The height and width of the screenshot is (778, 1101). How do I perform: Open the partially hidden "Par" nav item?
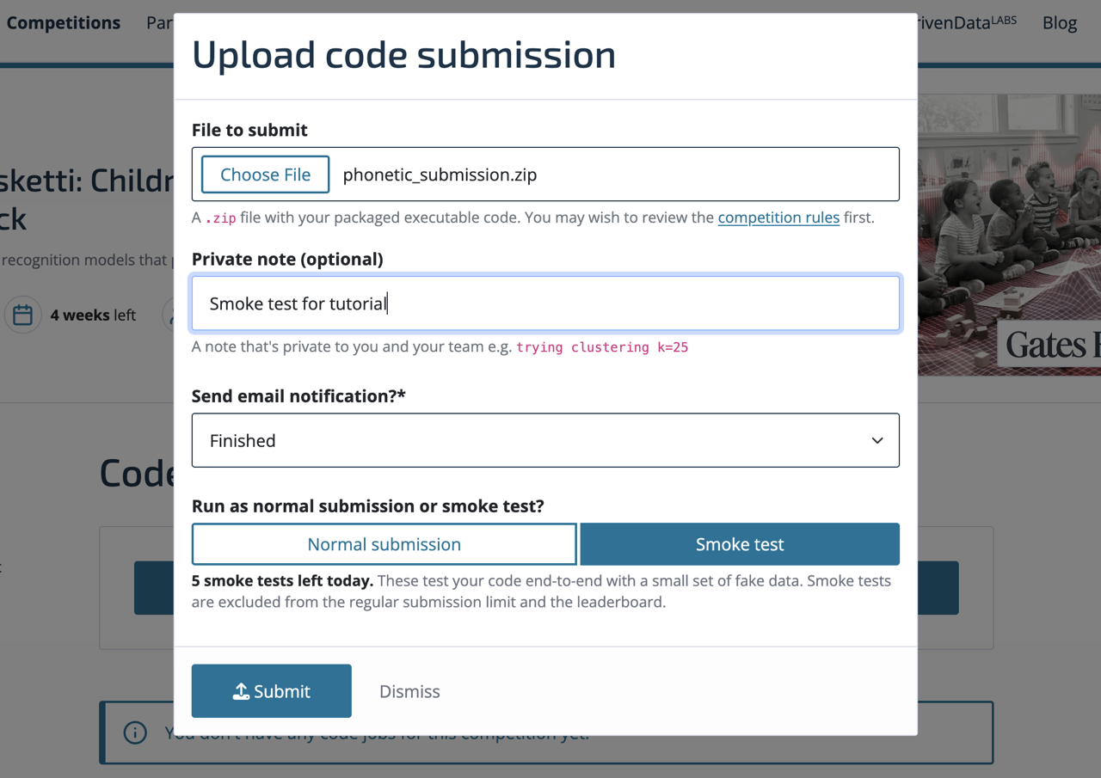point(160,23)
